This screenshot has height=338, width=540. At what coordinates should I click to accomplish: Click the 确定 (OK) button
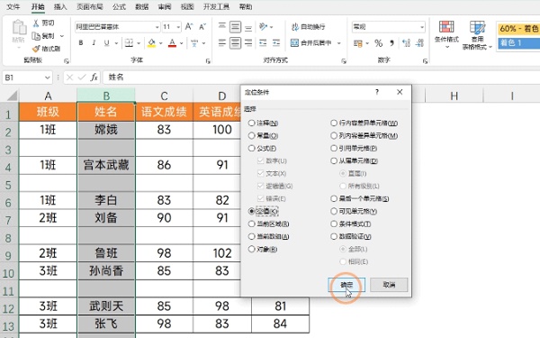click(x=346, y=285)
